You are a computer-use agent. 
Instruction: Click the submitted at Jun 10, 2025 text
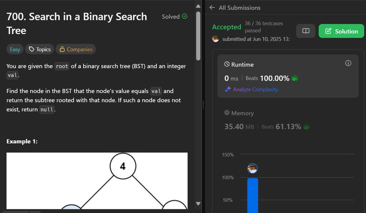(x=256, y=39)
